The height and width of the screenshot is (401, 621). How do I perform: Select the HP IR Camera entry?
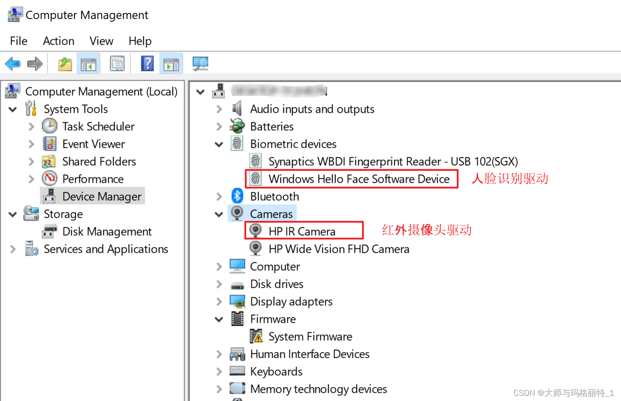click(302, 232)
